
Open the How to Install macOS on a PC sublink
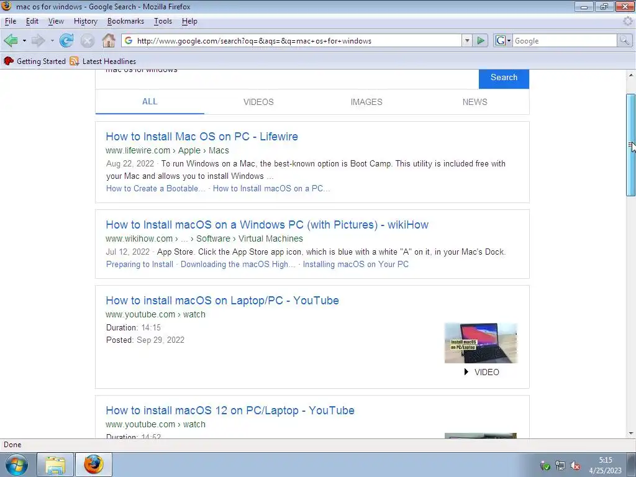tap(271, 189)
